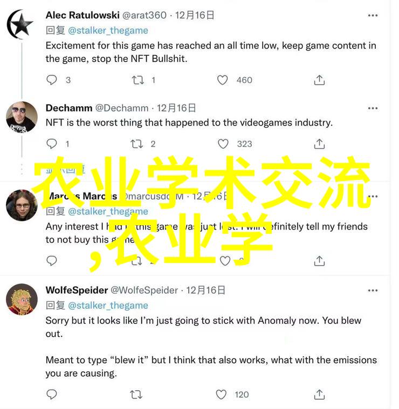The height and width of the screenshot is (409, 399).
Task: Share Alec Ratulowski's tweet
Action: 319,80
